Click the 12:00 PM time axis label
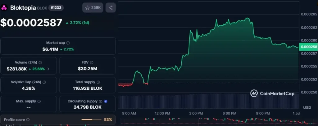Image resolution: width=318 pixels, height=126 pixels. tap(162, 113)
